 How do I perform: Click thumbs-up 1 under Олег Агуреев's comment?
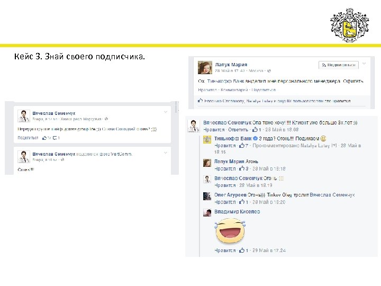click(x=244, y=202)
